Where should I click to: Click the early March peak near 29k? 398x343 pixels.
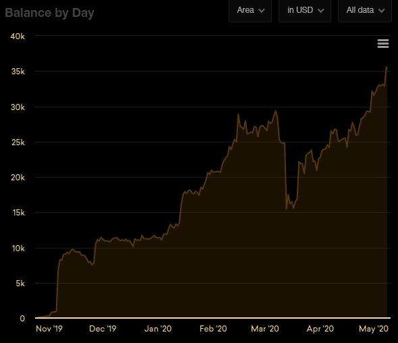276,111
